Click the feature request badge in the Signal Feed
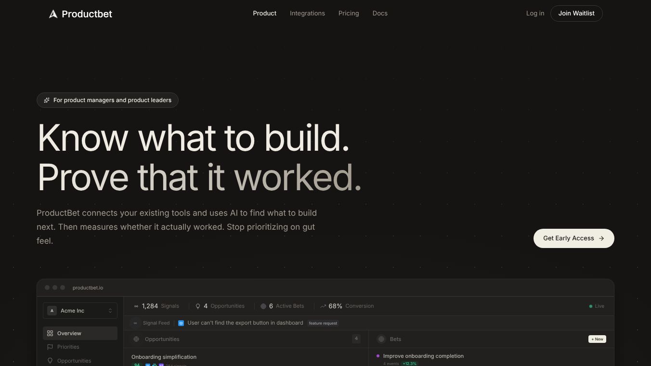651x366 pixels. pyautogui.click(x=323, y=323)
